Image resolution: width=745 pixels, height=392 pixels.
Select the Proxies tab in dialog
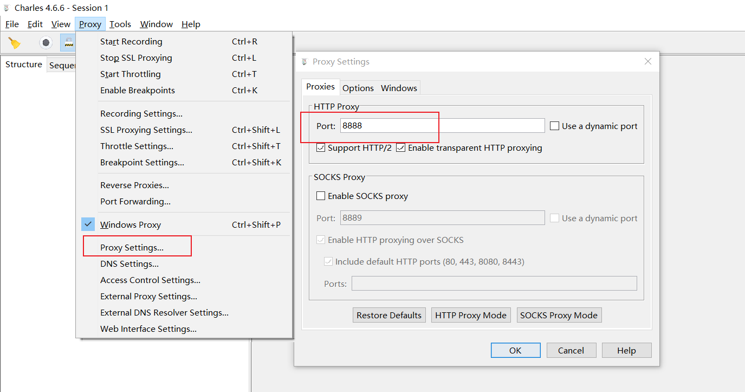tap(320, 87)
